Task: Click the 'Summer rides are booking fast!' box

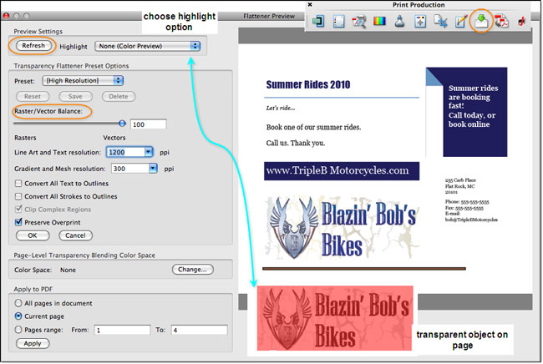Action: (474, 112)
